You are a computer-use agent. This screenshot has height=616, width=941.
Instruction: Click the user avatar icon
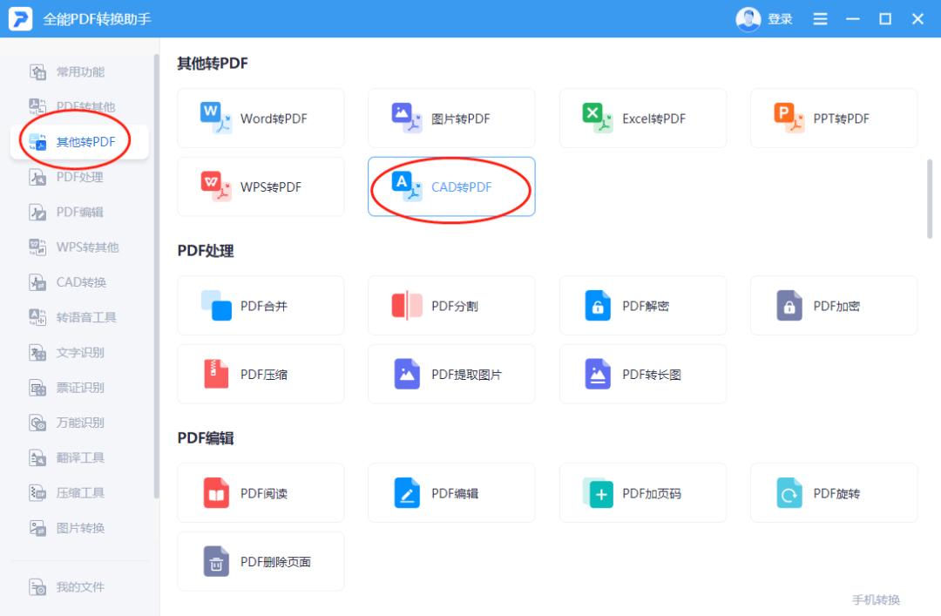[x=748, y=19]
